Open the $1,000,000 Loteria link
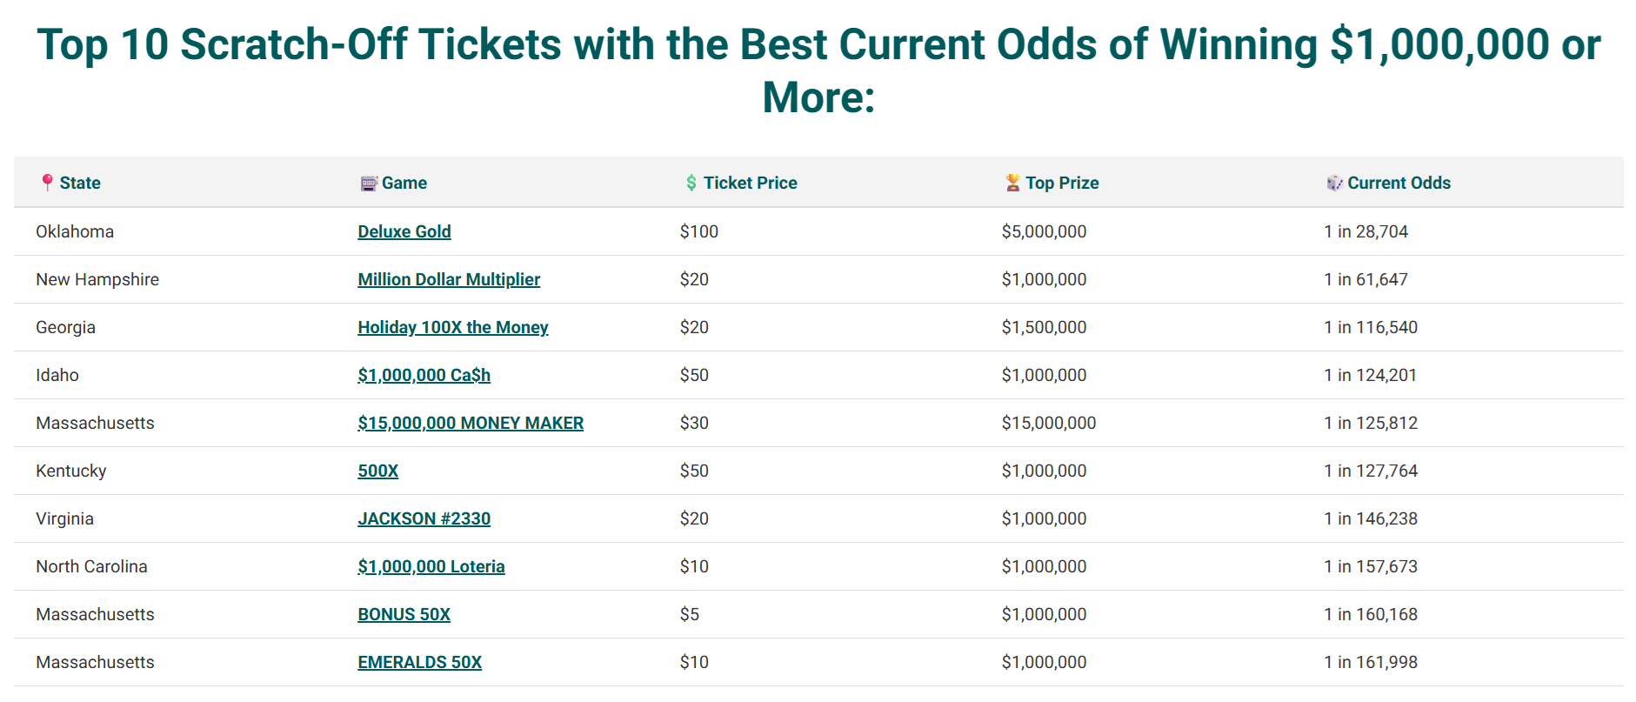 pyautogui.click(x=431, y=566)
